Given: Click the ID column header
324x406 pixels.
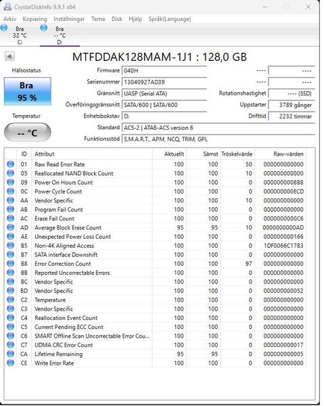Looking at the screenshot, I should [x=24, y=154].
